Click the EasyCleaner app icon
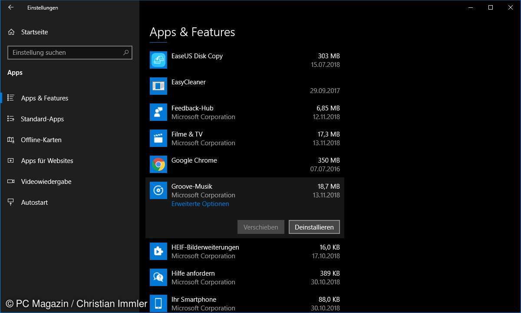This screenshot has width=521, height=313. [x=158, y=86]
